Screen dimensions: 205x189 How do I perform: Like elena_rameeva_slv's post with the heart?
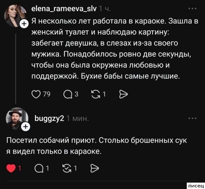point(37,94)
